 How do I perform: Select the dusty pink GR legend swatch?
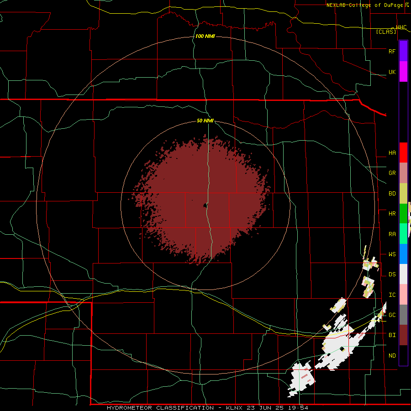click(403, 173)
